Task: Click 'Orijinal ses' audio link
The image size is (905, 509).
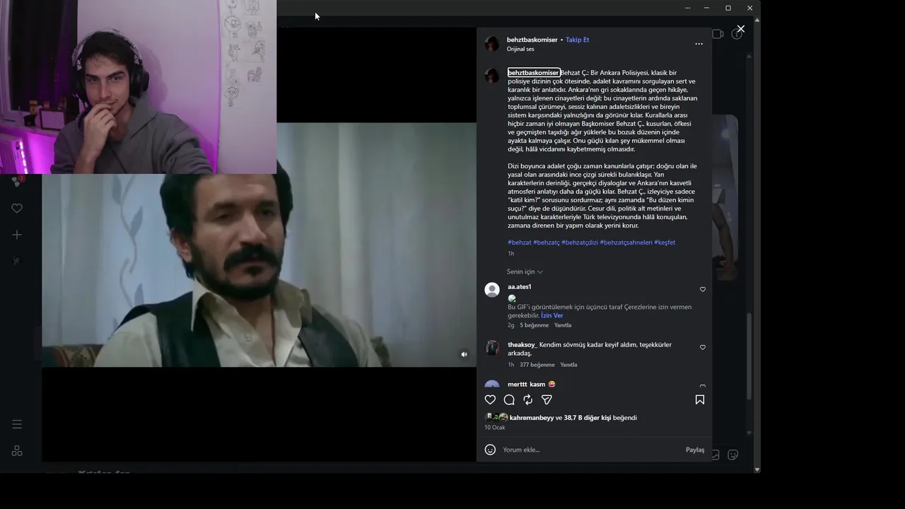Action: click(520, 49)
